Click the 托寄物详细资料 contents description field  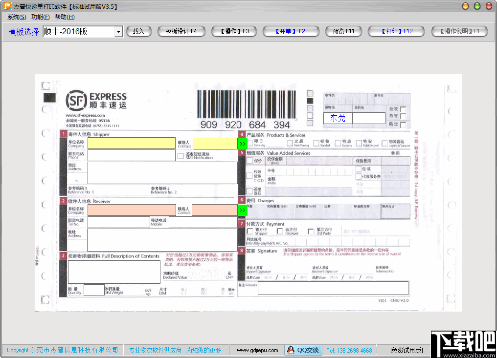(114, 272)
